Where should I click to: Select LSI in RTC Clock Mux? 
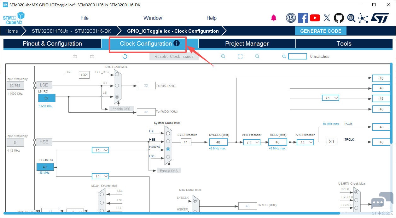tap(117, 97)
